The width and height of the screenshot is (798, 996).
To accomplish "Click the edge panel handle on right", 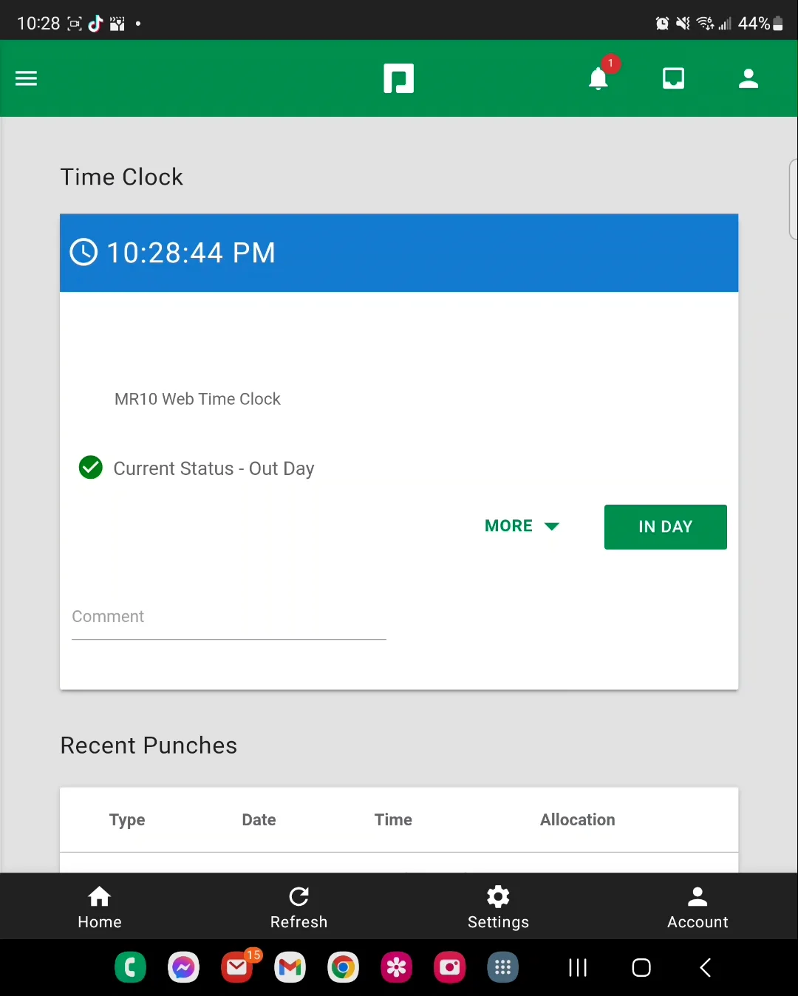I will pyautogui.click(x=794, y=199).
